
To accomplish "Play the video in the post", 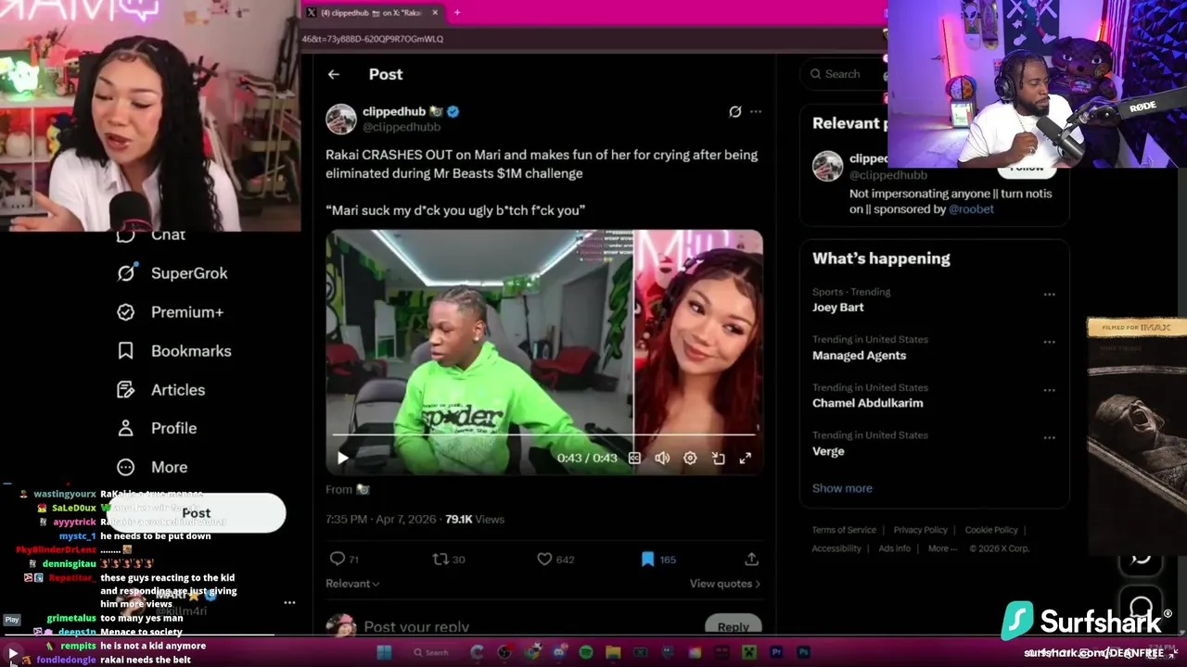I will tap(343, 458).
